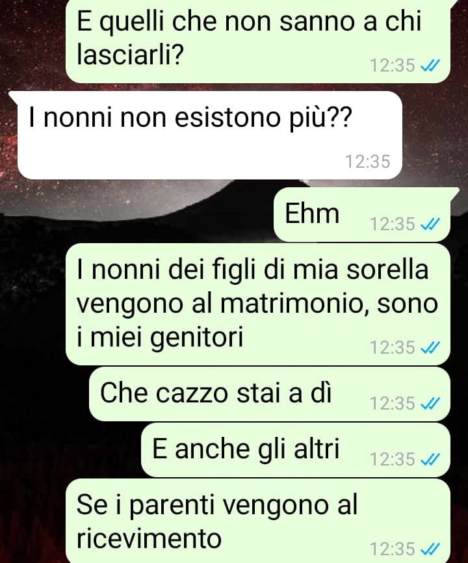Image resolution: width=468 pixels, height=563 pixels.
Task: Tap the word 'ricevimento' in the last bubble
Action: (149, 538)
